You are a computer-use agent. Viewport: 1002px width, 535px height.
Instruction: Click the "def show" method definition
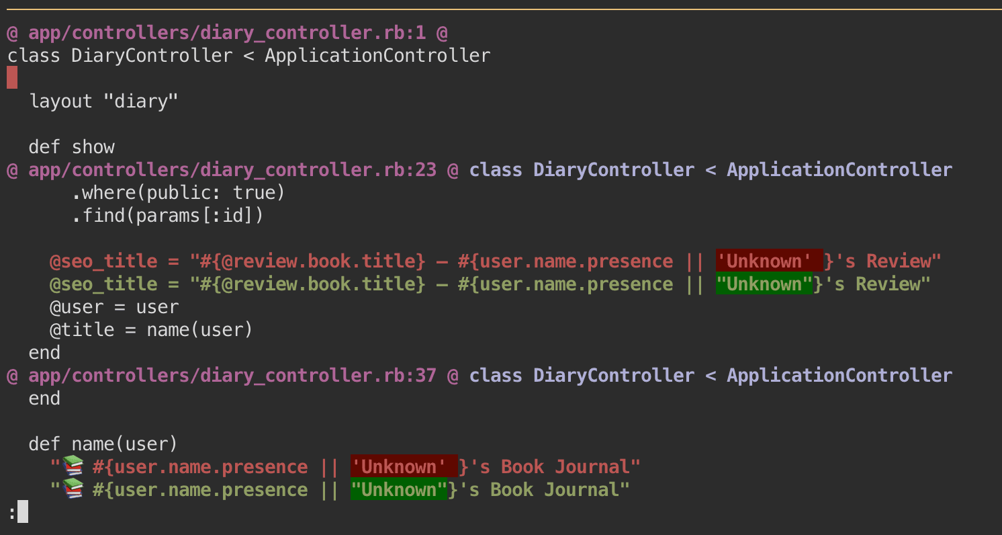coord(72,147)
